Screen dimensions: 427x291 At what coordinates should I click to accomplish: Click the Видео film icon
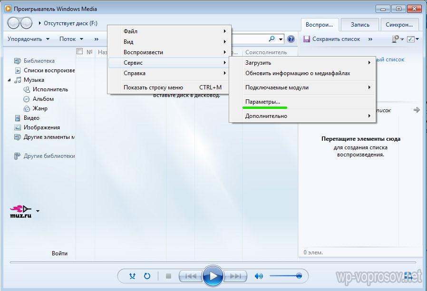click(x=18, y=118)
